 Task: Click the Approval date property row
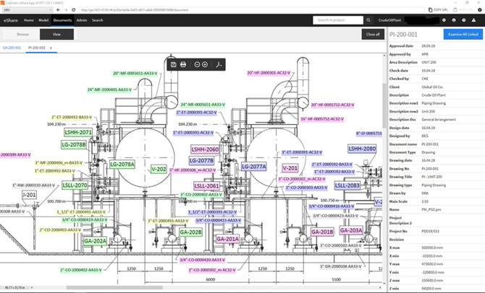pos(435,46)
